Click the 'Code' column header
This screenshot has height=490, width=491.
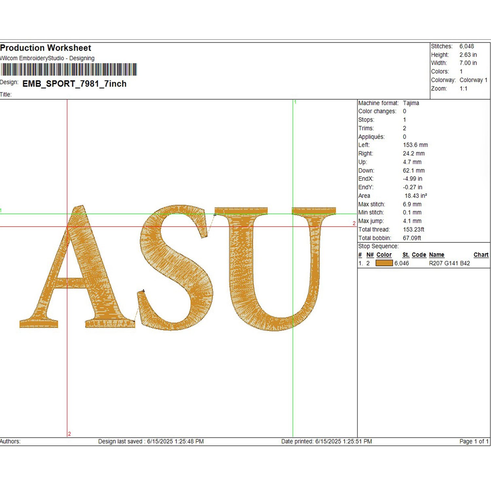click(x=419, y=255)
